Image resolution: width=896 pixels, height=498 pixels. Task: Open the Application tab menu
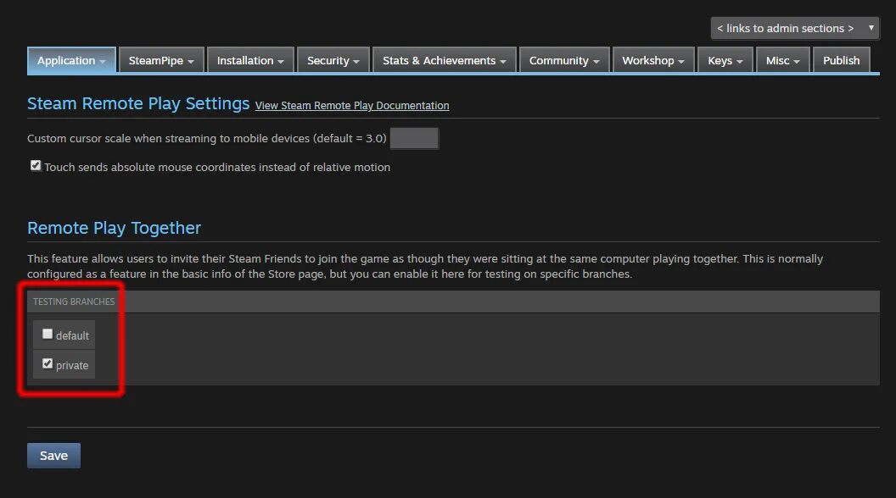pyautogui.click(x=71, y=60)
